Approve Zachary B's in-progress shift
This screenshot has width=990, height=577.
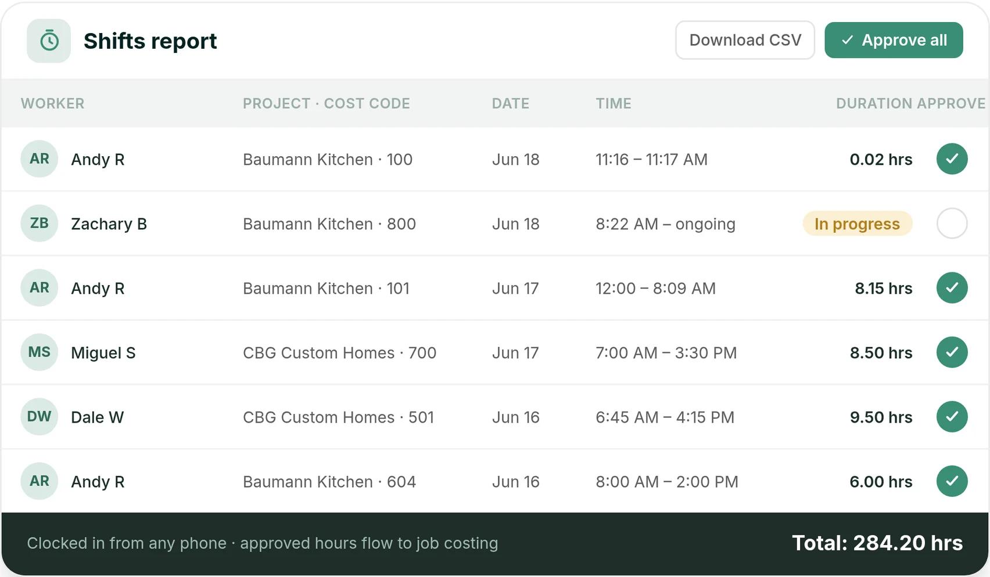pyautogui.click(x=952, y=223)
